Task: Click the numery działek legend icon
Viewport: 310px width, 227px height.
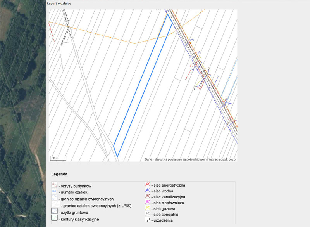Action: click(x=54, y=192)
